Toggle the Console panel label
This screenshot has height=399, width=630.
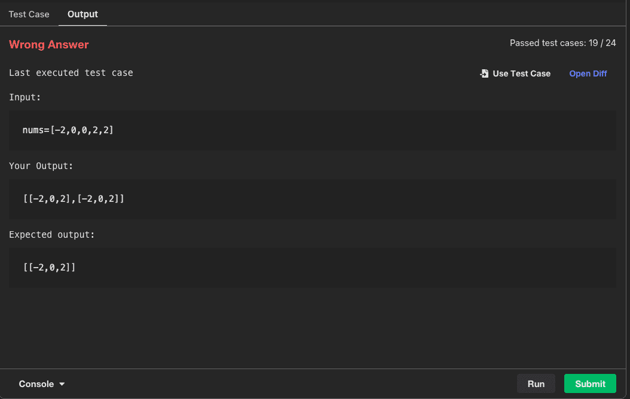click(36, 384)
